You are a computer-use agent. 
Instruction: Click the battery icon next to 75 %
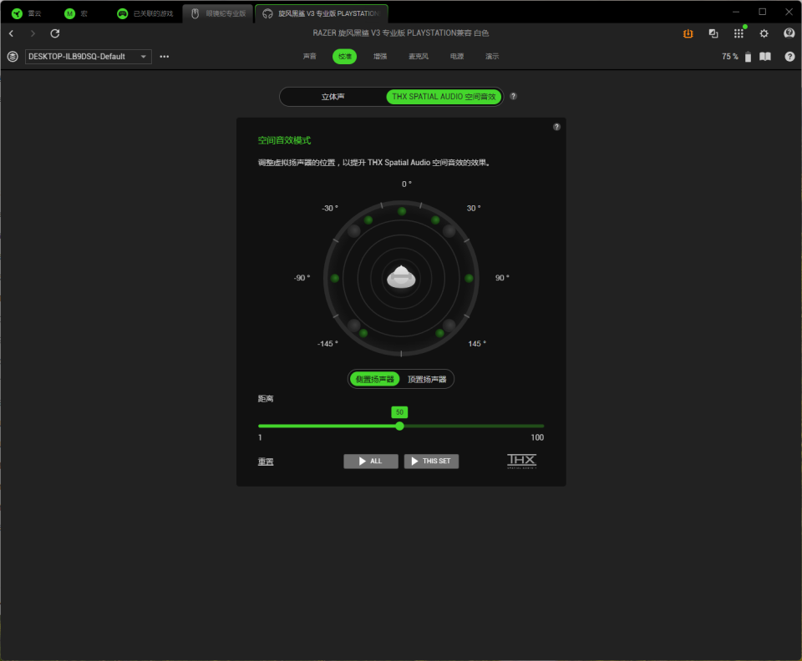pos(748,57)
